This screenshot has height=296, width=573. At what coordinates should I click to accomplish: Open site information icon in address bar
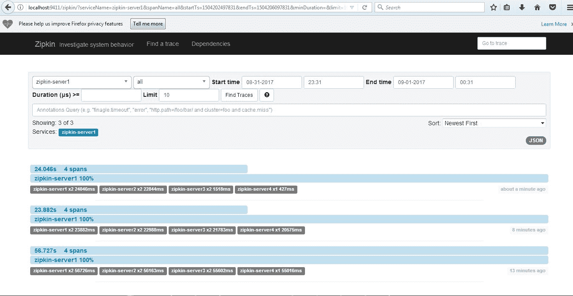(x=20, y=8)
